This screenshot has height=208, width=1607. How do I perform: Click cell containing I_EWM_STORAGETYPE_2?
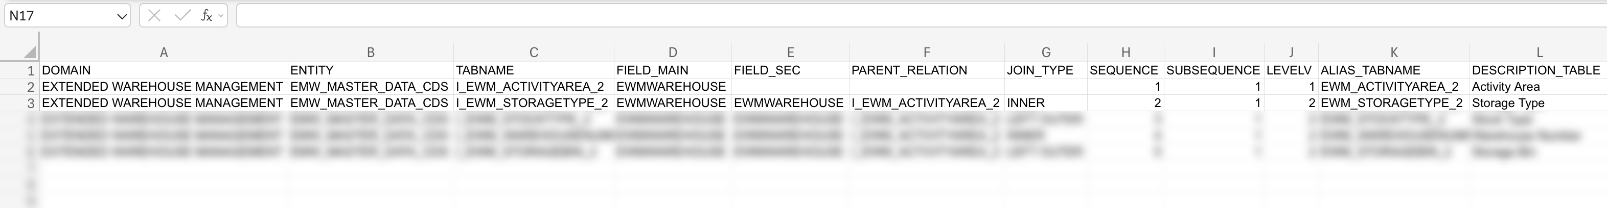[x=532, y=103]
